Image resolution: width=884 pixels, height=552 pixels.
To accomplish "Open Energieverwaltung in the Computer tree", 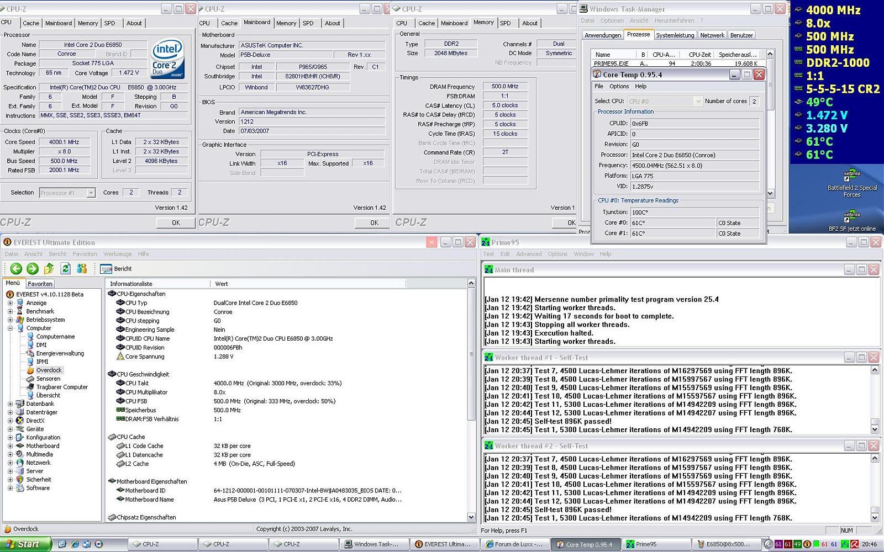I will 60,353.
